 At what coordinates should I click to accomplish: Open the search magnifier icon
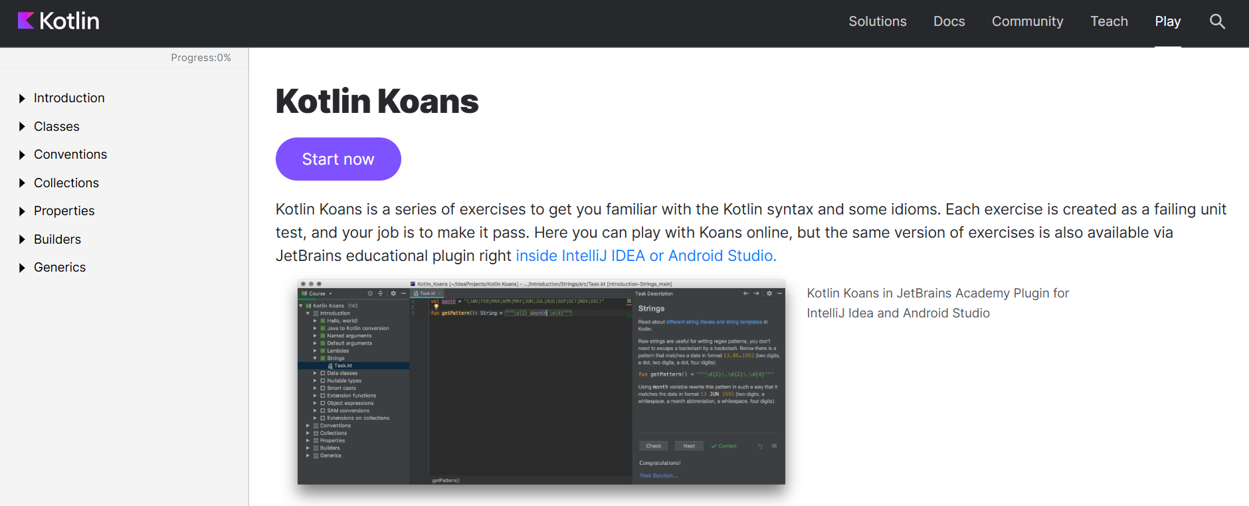tap(1217, 21)
